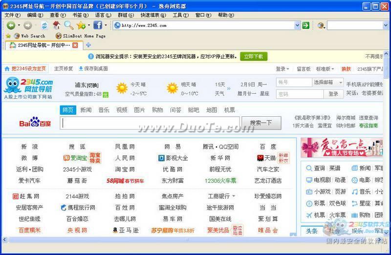The image size is (391, 255).
Task: Open the Web Search bookmark
Action: click(30, 36)
